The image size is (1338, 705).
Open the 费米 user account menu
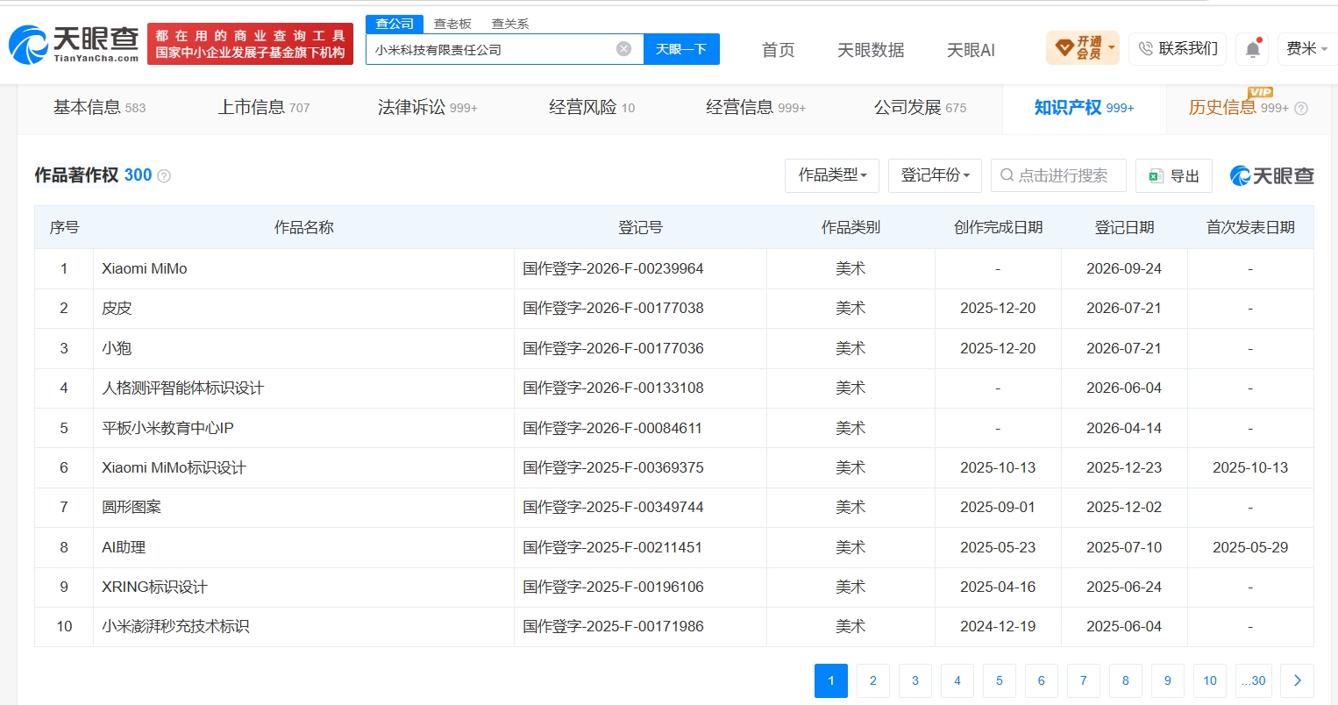[x=1306, y=49]
